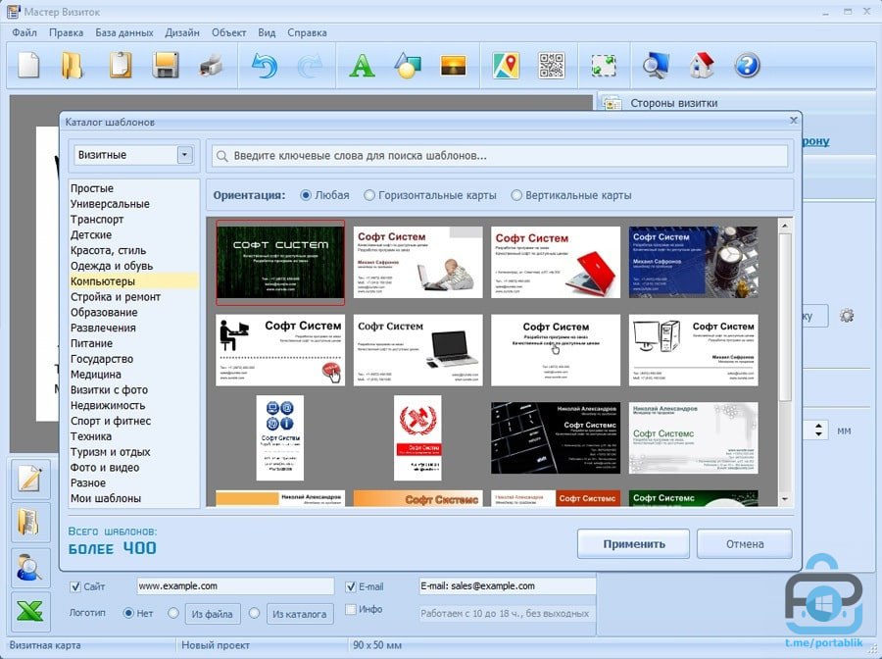Open preview with magnifier monitor icon
The width and height of the screenshot is (882, 659).
(656, 66)
